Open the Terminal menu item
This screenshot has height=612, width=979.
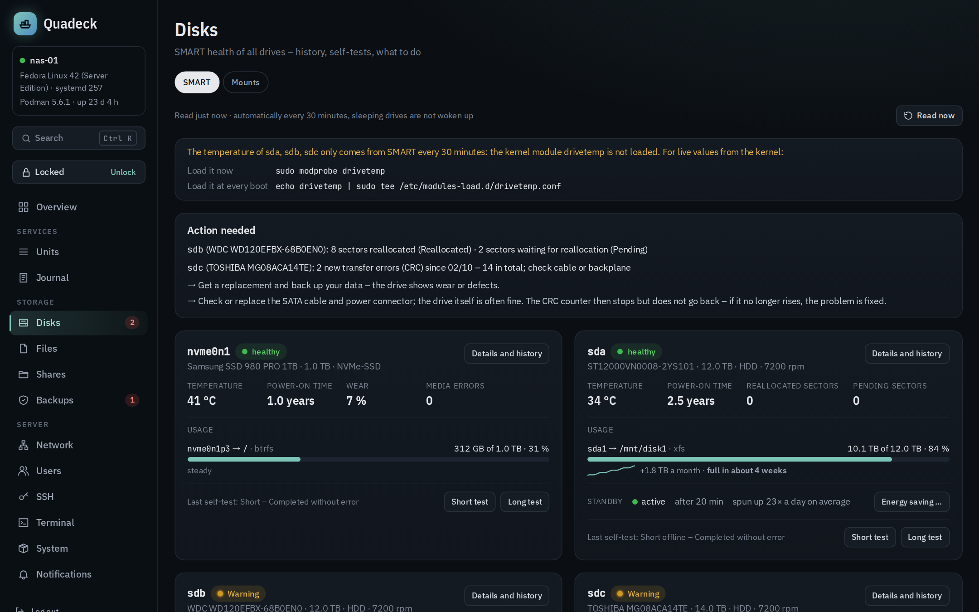click(x=78, y=523)
